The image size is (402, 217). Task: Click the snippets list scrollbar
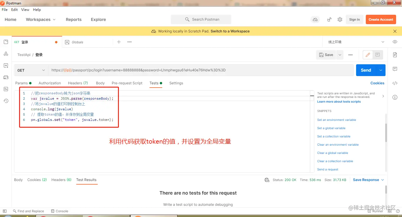pos(386,133)
